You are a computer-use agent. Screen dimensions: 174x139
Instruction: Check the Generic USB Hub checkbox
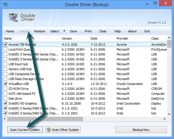pyautogui.click(x=5, y=69)
